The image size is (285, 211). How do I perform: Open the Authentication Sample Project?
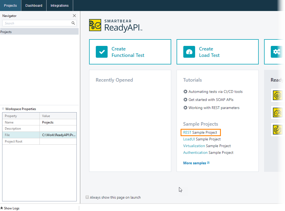tap(208, 152)
